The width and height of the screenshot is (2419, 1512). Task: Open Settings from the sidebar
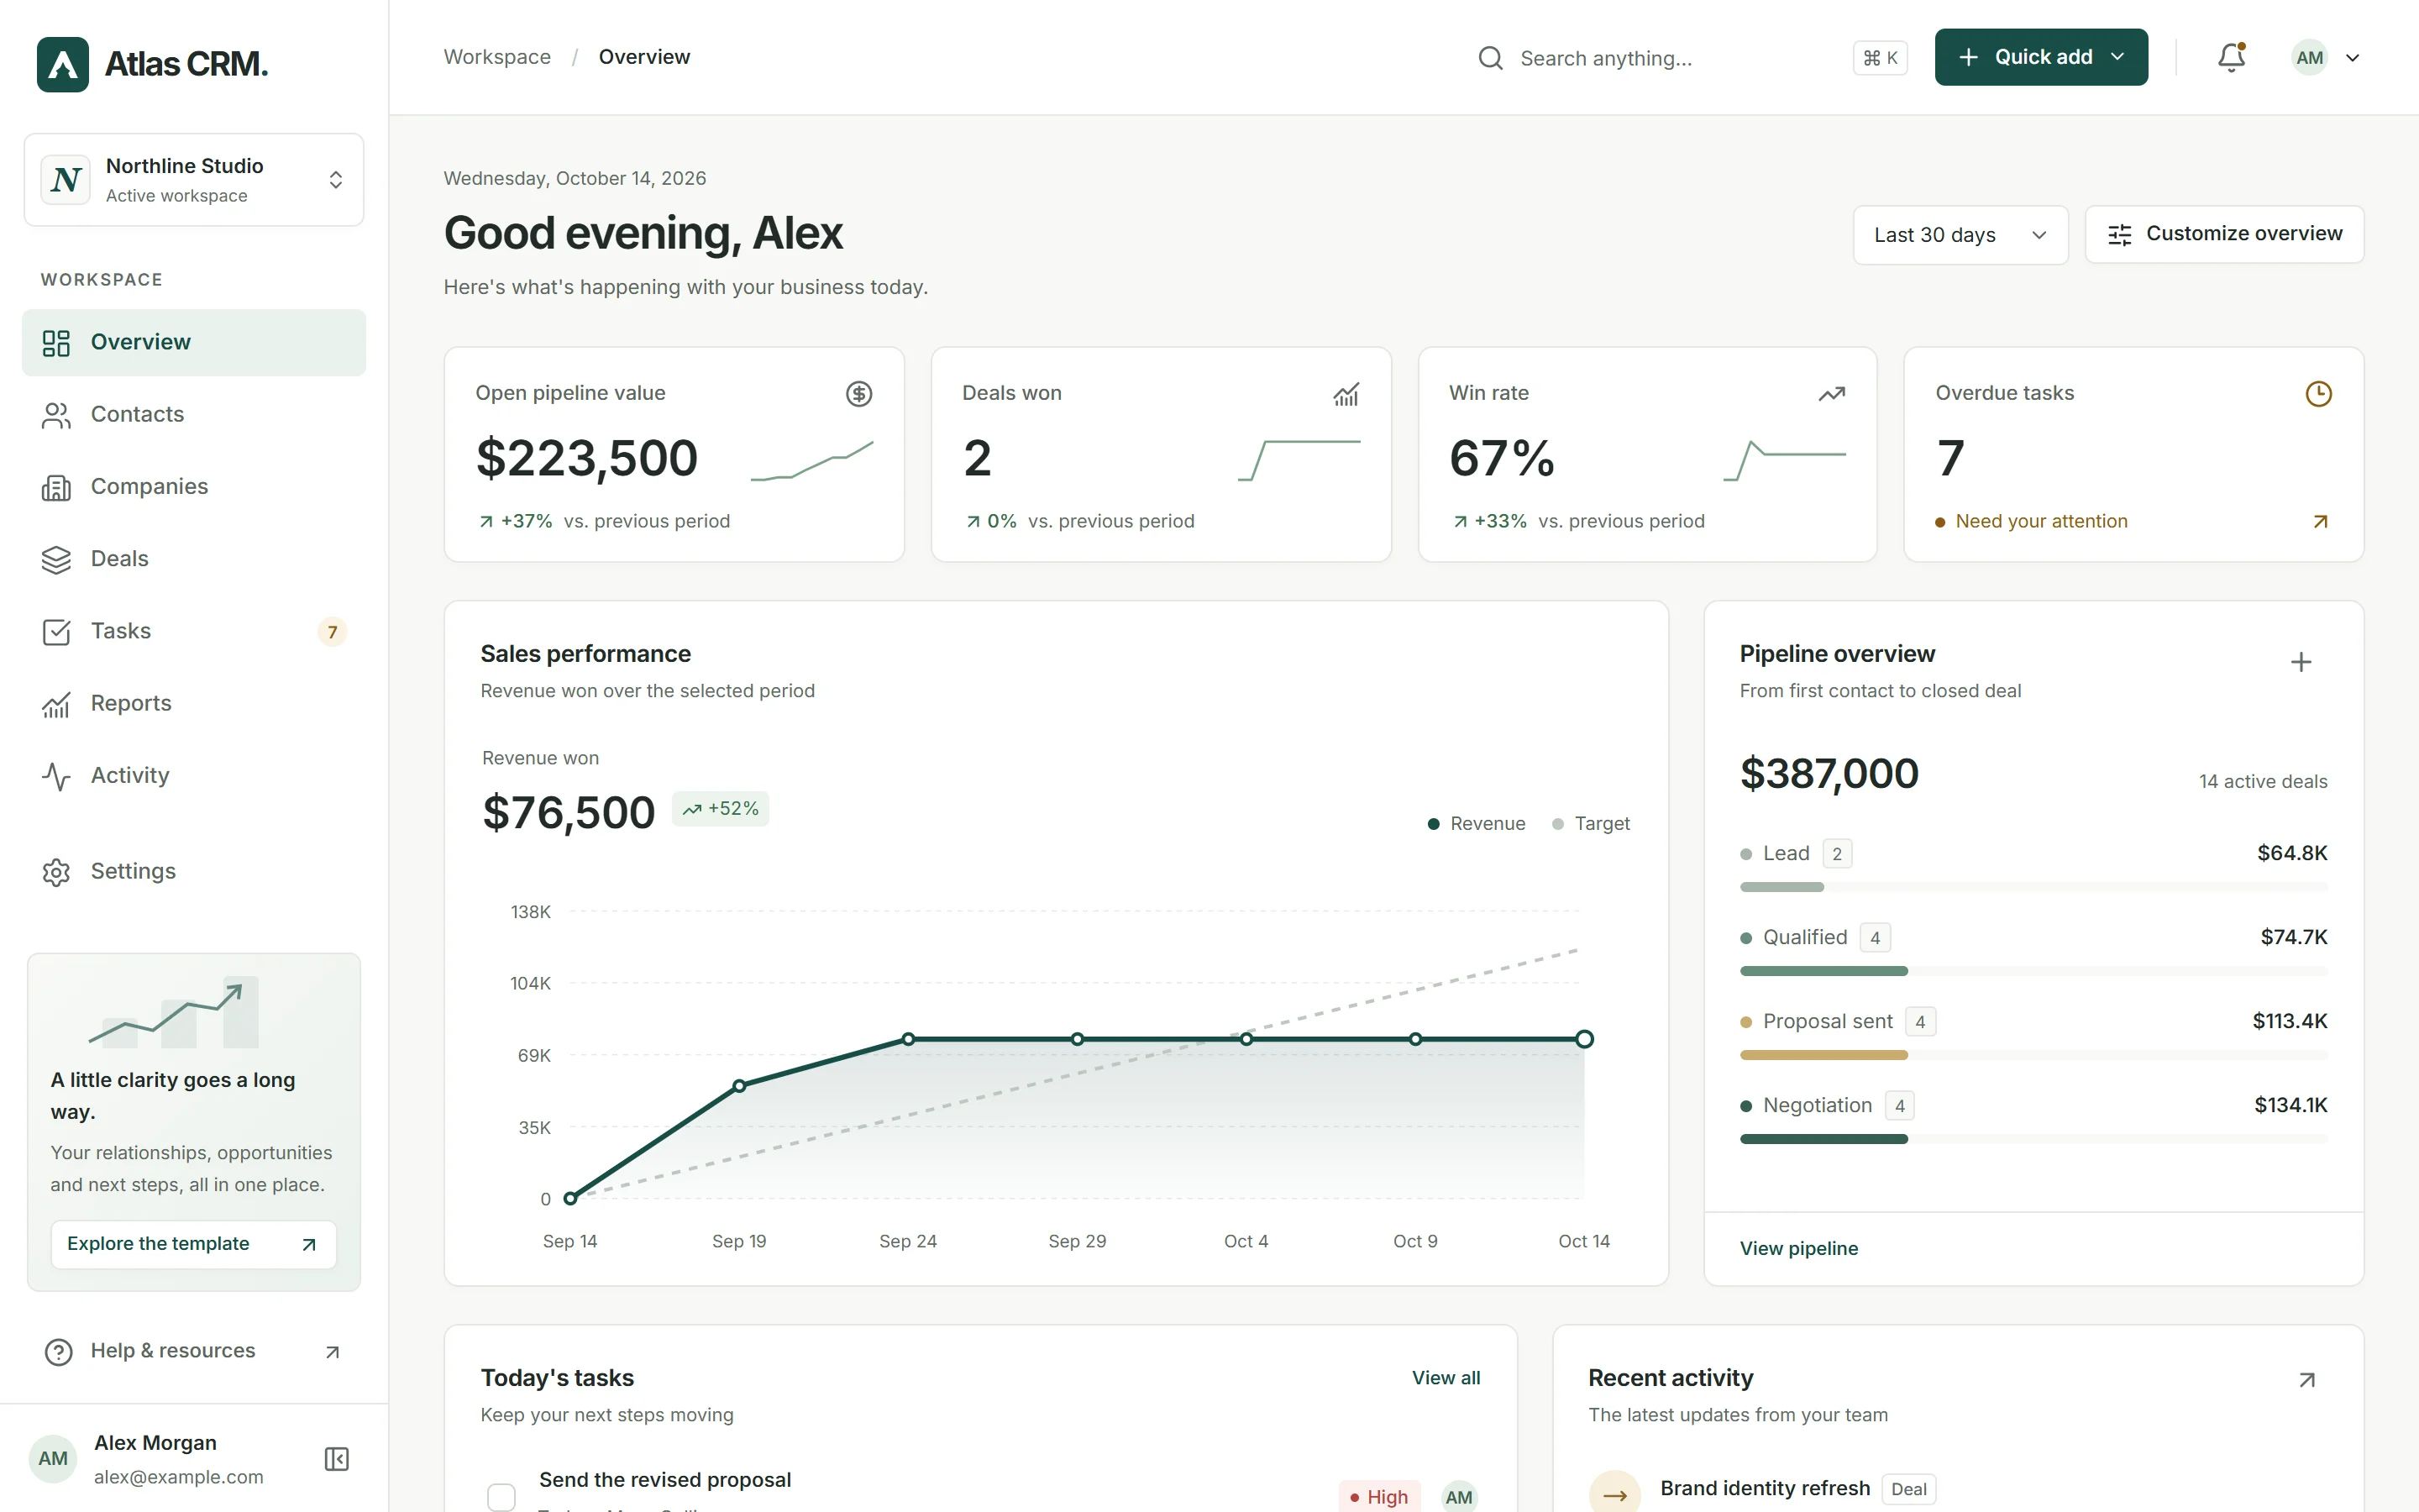pyautogui.click(x=194, y=871)
